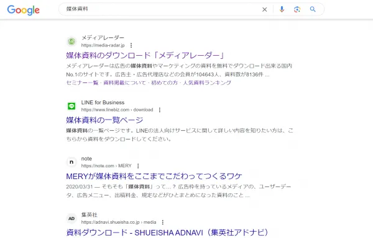This screenshot has width=373, height=238.
Task: Open the 資料掲載について sitelink
Action: point(124,82)
